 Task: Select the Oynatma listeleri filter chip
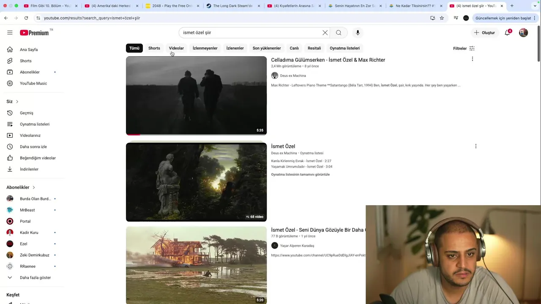click(345, 48)
